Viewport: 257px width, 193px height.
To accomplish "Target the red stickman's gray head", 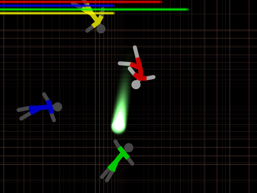I will tap(136, 84).
